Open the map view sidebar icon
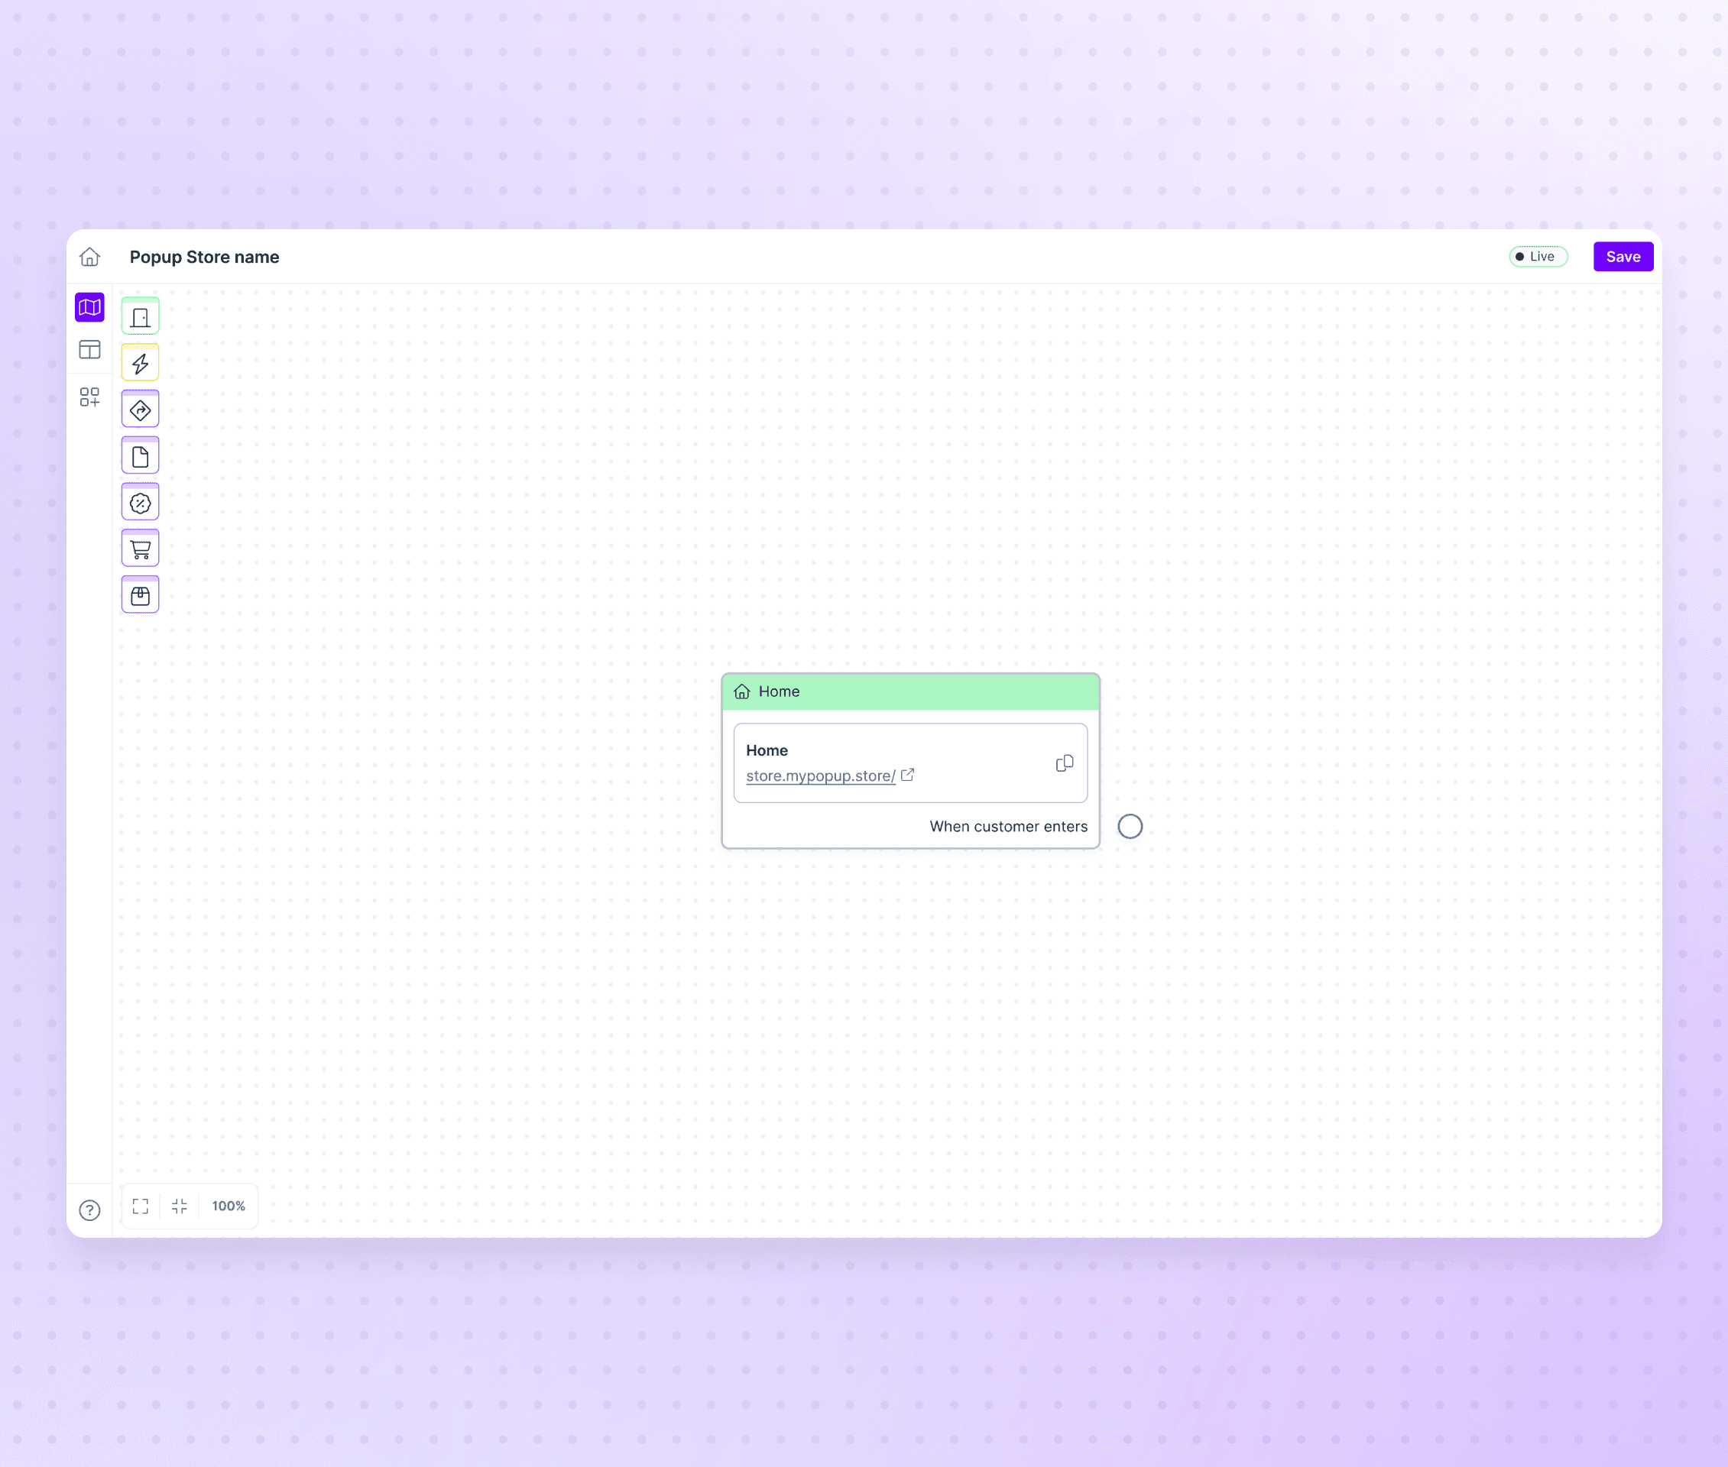 coord(90,308)
